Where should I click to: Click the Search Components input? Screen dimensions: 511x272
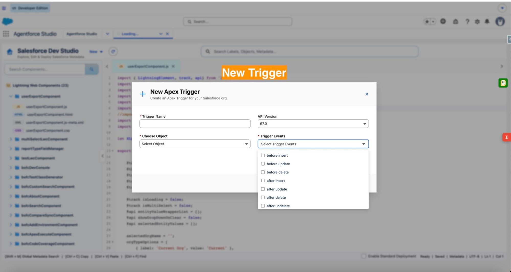point(45,69)
